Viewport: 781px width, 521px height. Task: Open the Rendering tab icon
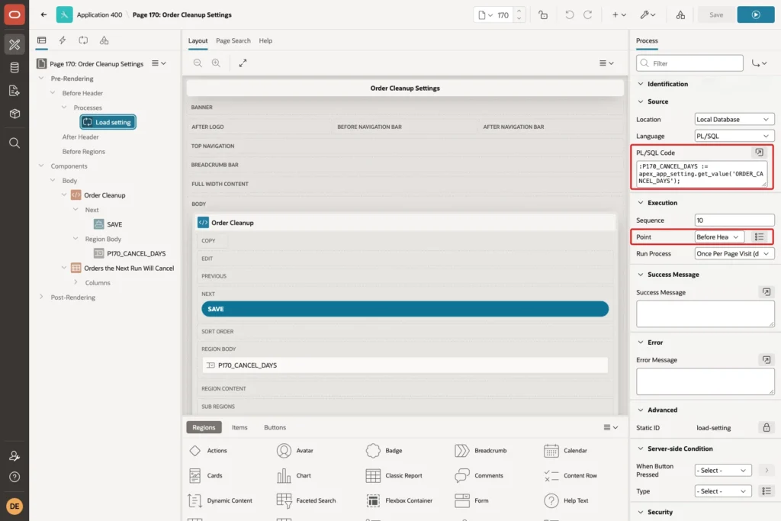[42, 40]
